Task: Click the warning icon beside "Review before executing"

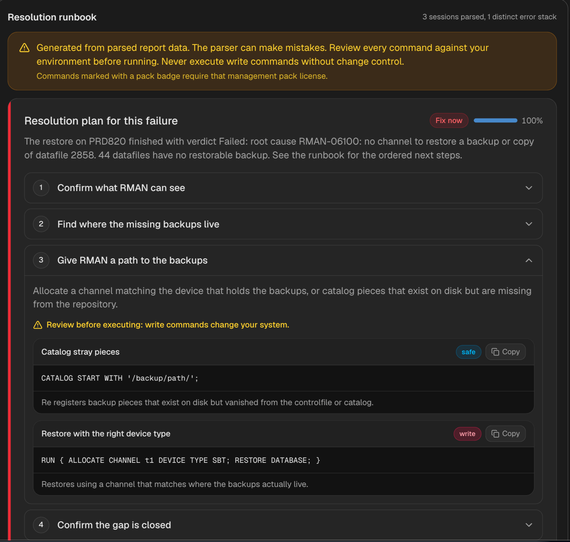Action: [x=38, y=325]
